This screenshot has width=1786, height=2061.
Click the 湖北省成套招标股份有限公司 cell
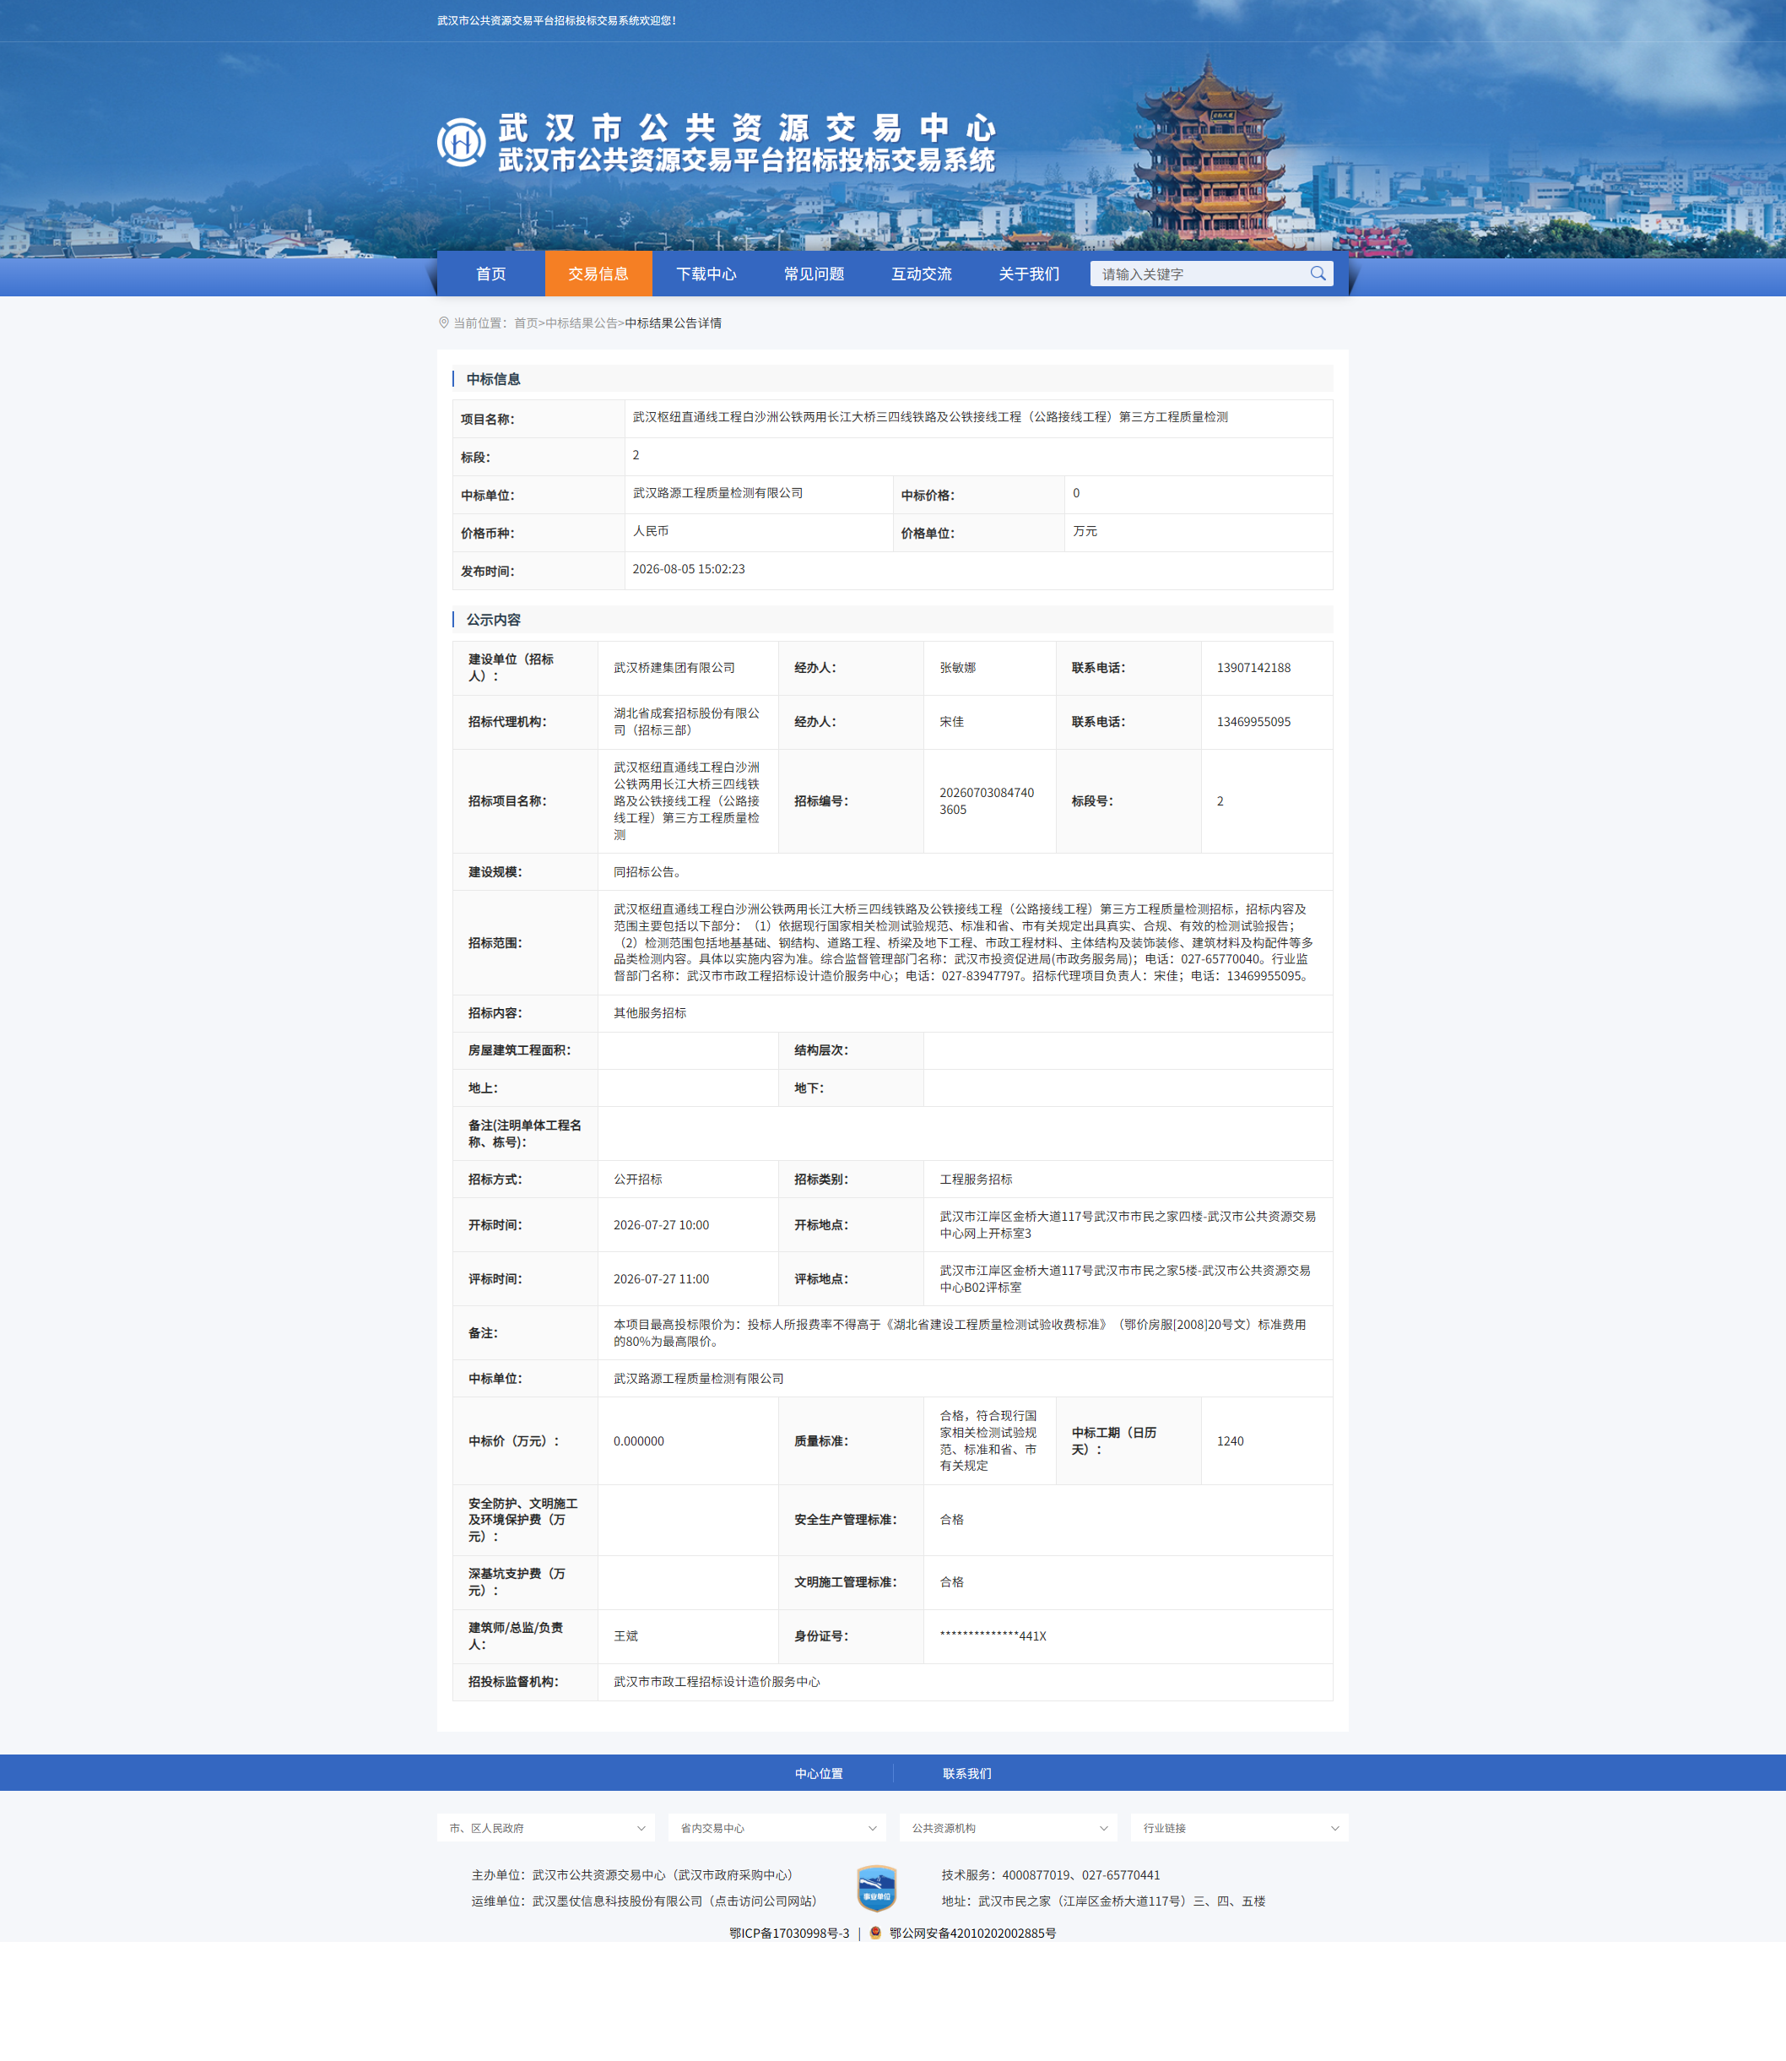pyautogui.click(x=687, y=721)
